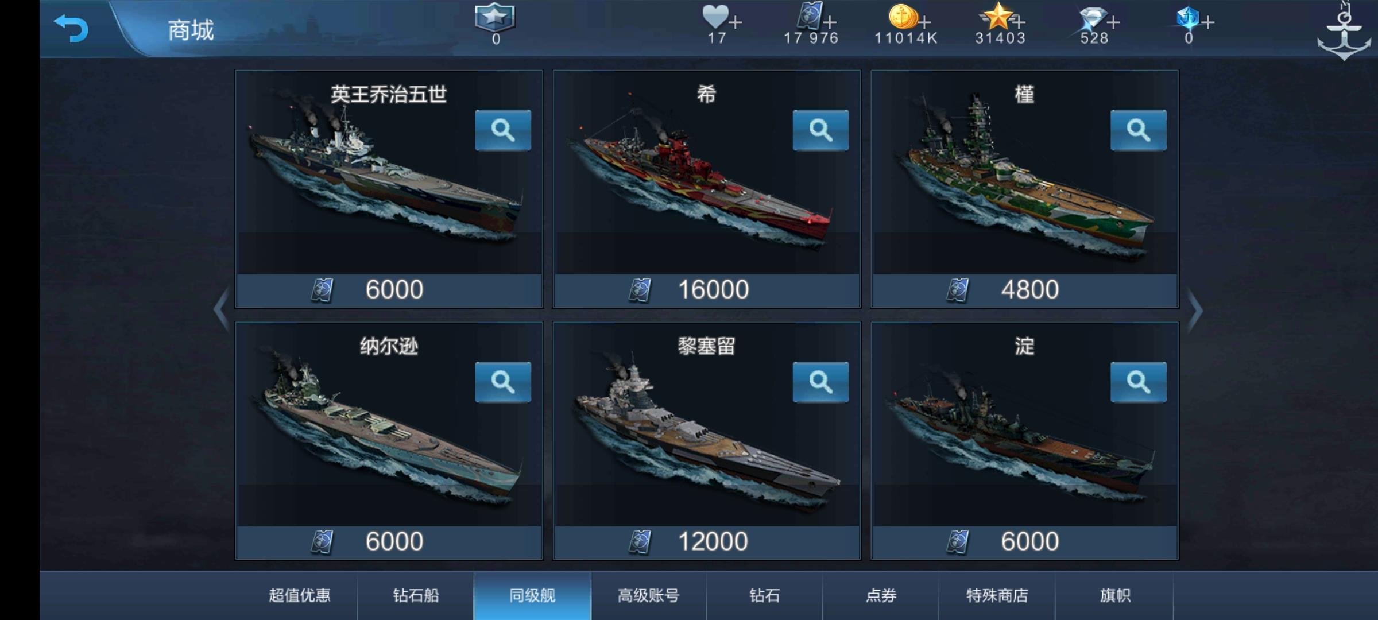Preview the 希 ship via magnifier
Viewport: 1378px width, 620px height.
pos(820,130)
